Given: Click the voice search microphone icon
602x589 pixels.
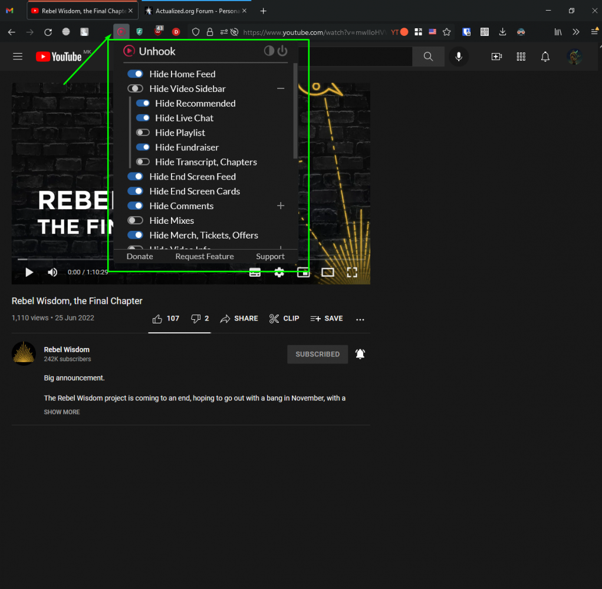Looking at the screenshot, I should pos(458,57).
